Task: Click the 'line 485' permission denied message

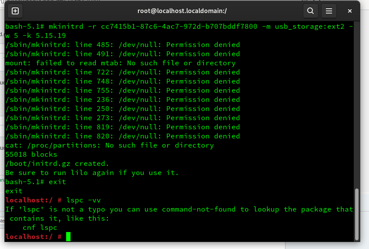Action: pyautogui.click(x=123, y=45)
